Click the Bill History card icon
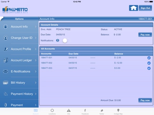154x115 pixels. click(5, 83)
